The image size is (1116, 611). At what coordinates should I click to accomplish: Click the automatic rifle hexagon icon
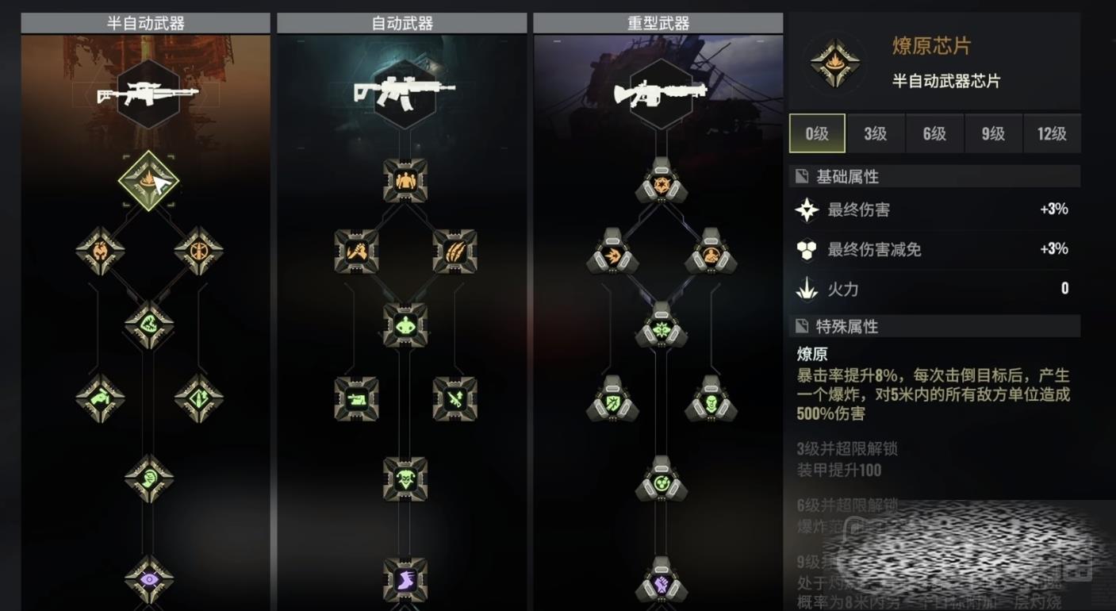[405, 94]
